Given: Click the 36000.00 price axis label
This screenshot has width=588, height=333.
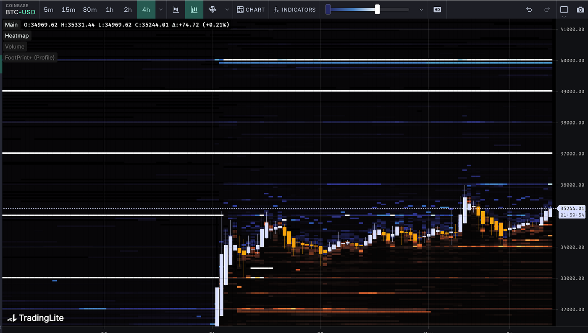Looking at the screenshot, I should coord(572,185).
